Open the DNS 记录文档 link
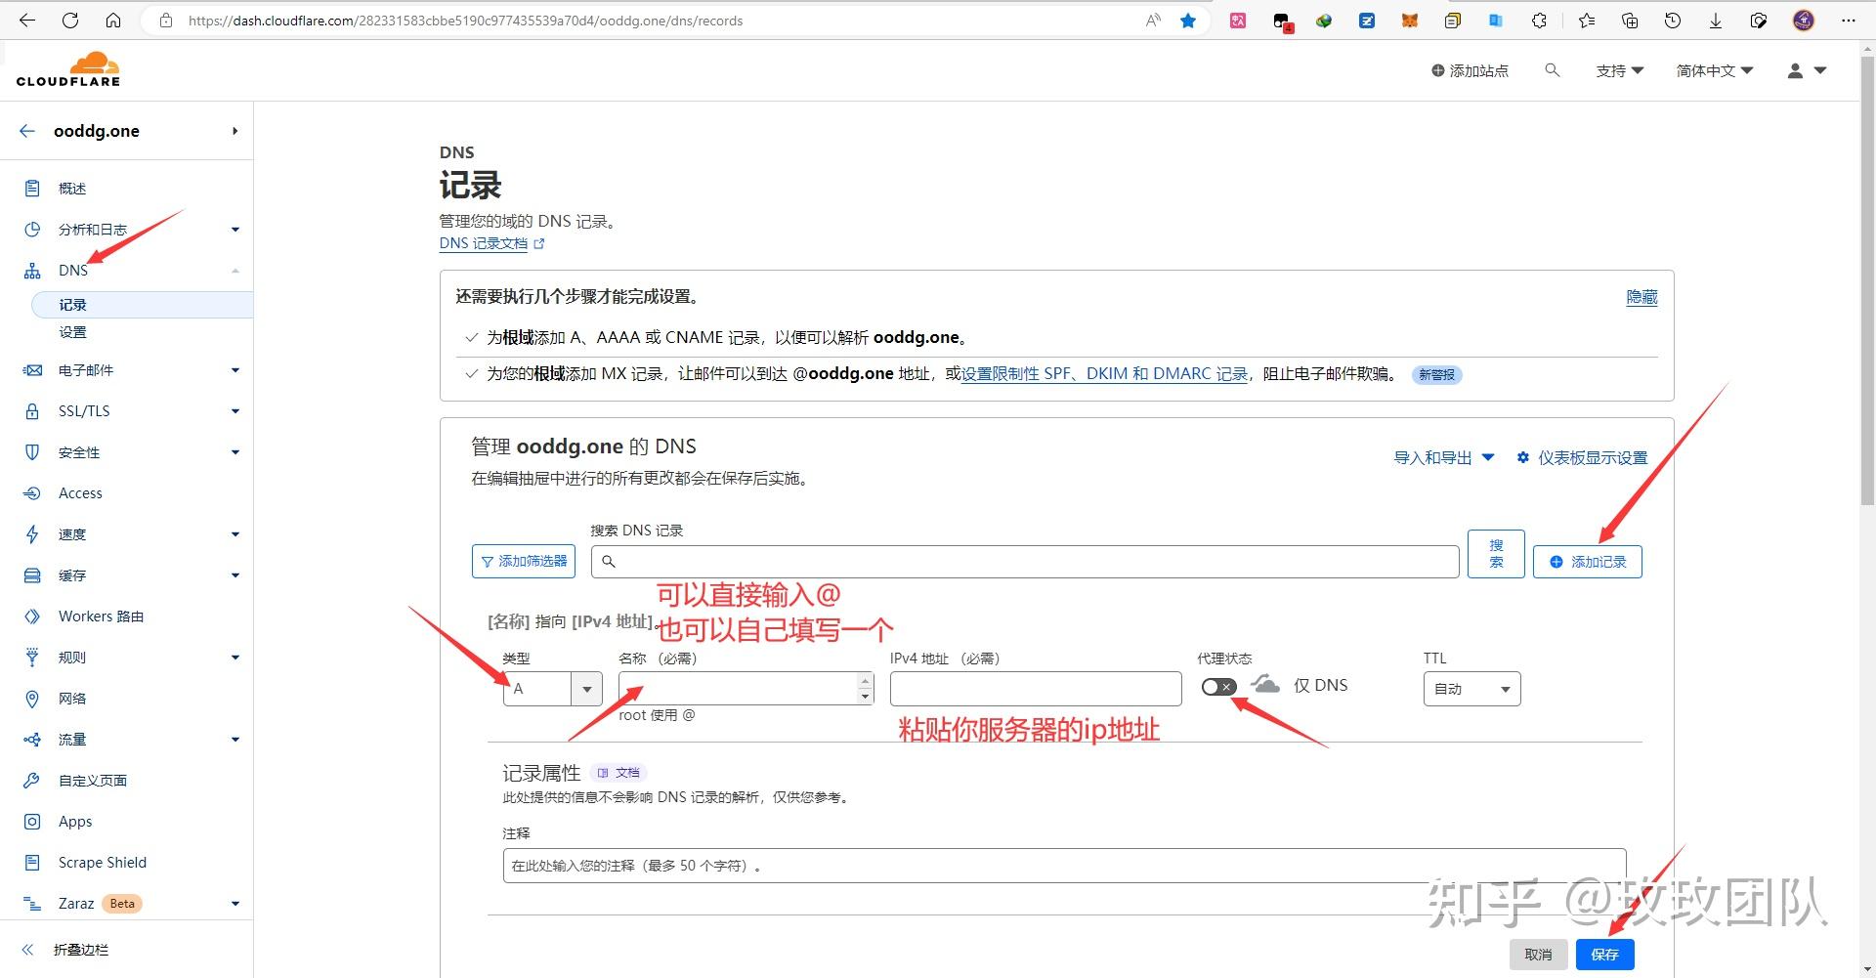The width and height of the screenshot is (1876, 978). point(484,243)
